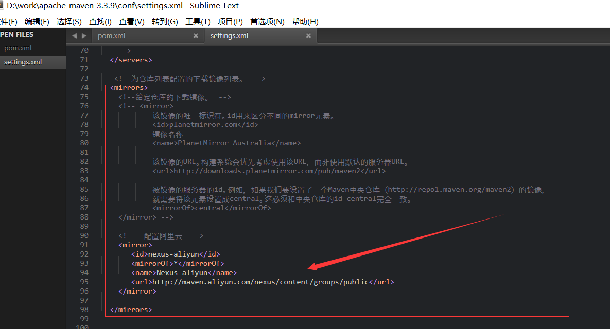Image resolution: width=610 pixels, height=329 pixels.
Task: Close the pom.xml tab
Action: pyautogui.click(x=196, y=35)
